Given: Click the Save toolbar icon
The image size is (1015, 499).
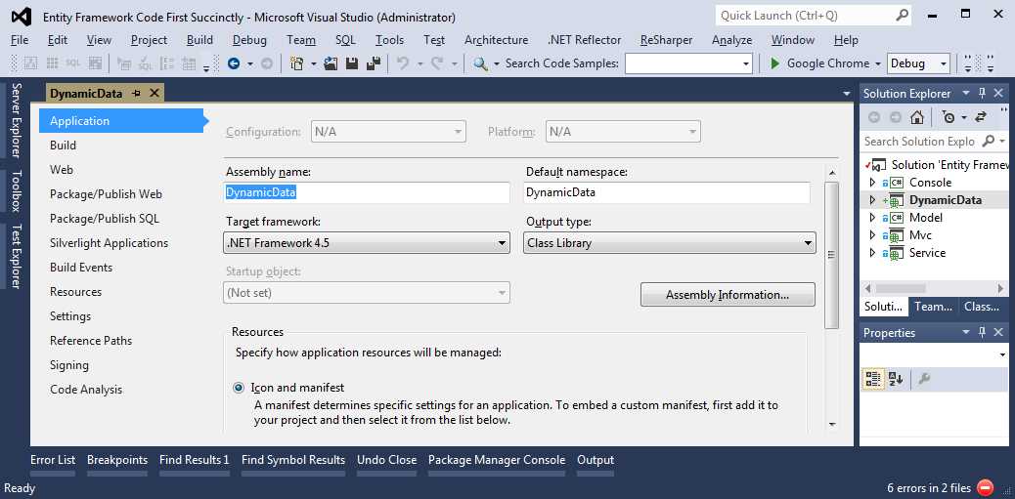Looking at the screenshot, I should tap(352, 63).
